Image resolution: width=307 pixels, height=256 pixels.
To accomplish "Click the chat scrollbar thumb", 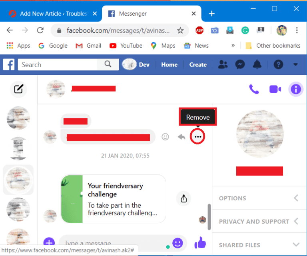I will tap(209, 217).
